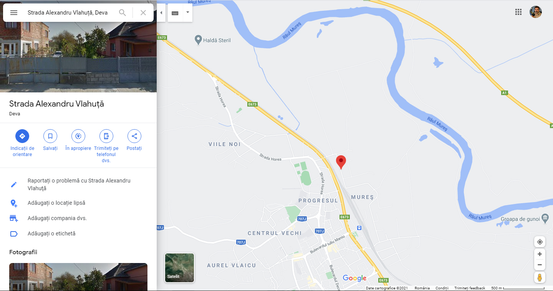Screen dimensions: 553x291
Task: Show your location on map
Action: 540,242
